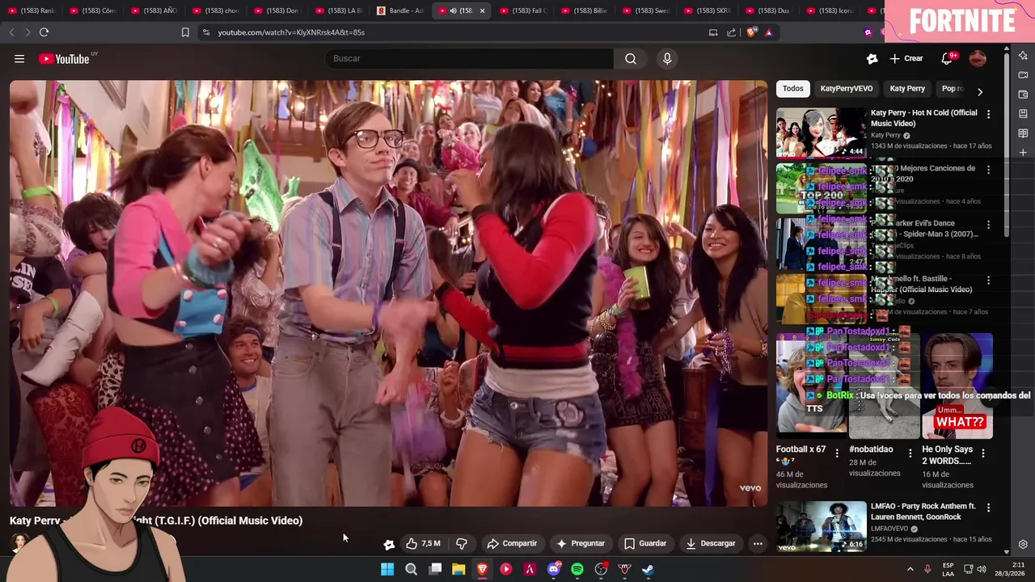Open options for Mejores Canciones video
The height and width of the screenshot is (582, 1035).
point(988,170)
